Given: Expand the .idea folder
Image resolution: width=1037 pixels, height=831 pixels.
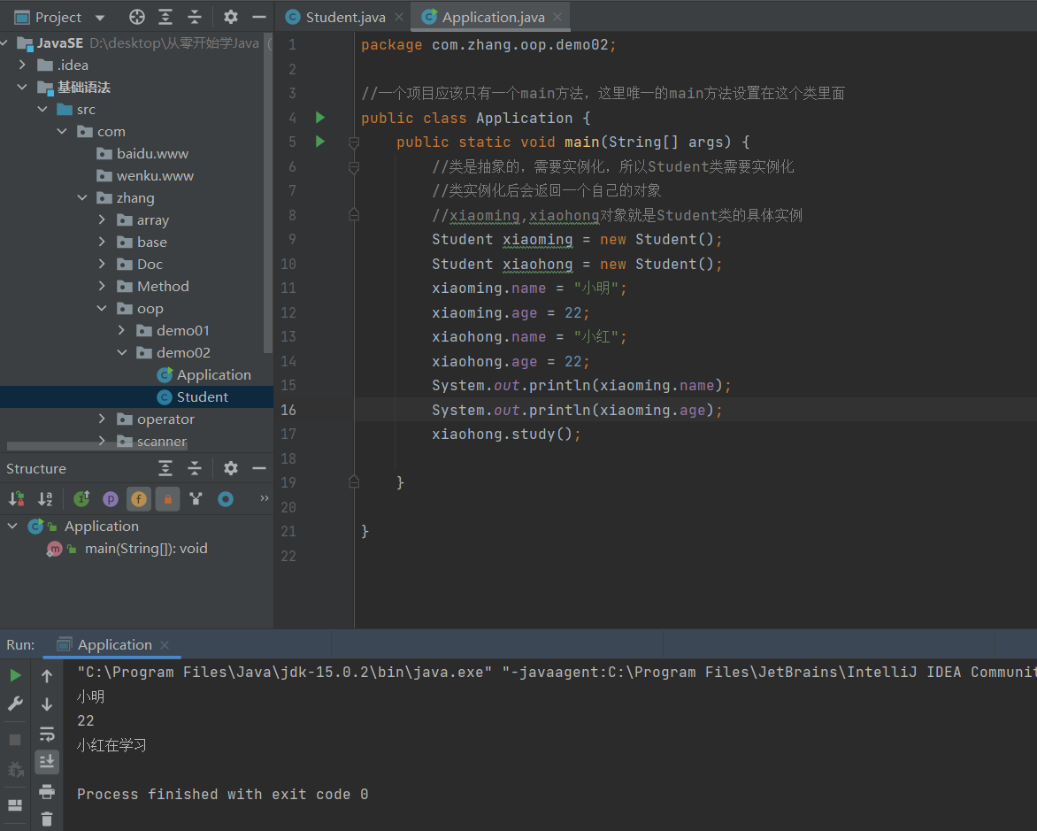Looking at the screenshot, I should coord(22,65).
